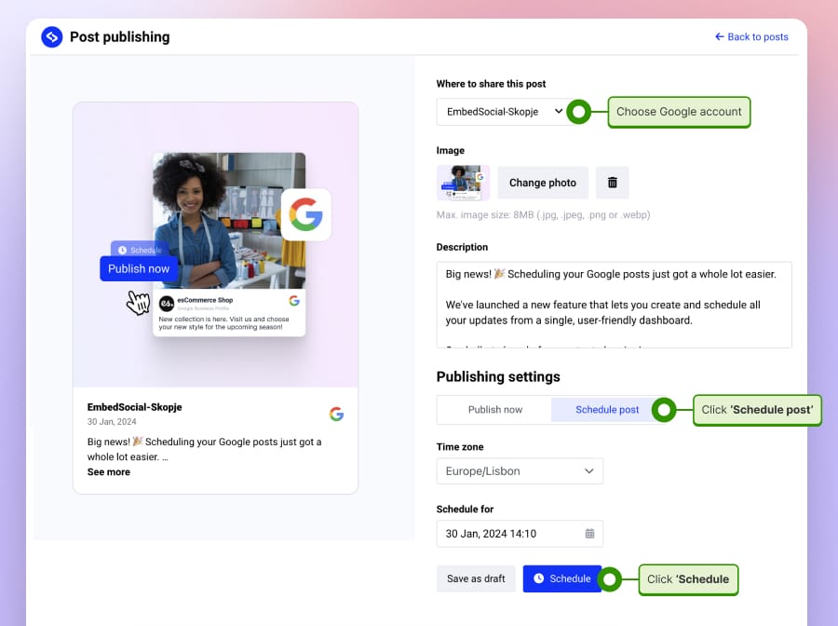Select the Schedule post tab
Image resolution: width=838 pixels, height=626 pixels.
click(x=606, y=409)
